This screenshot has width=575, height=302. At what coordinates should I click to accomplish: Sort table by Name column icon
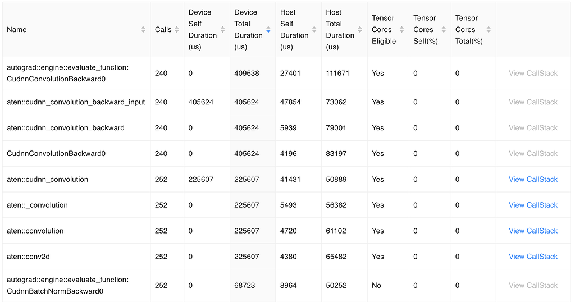tap(143, 30)
